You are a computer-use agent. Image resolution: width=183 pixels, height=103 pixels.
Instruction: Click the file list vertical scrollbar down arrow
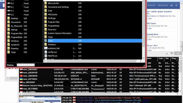(144, 58)
